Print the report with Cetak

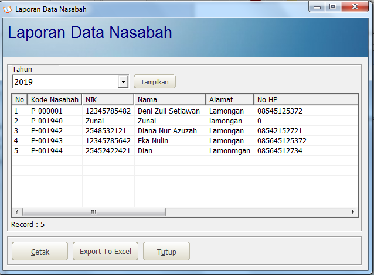40,252
